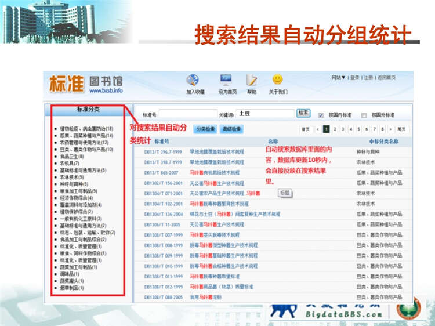Click the 高级检索 button

[x=232, y=129]
